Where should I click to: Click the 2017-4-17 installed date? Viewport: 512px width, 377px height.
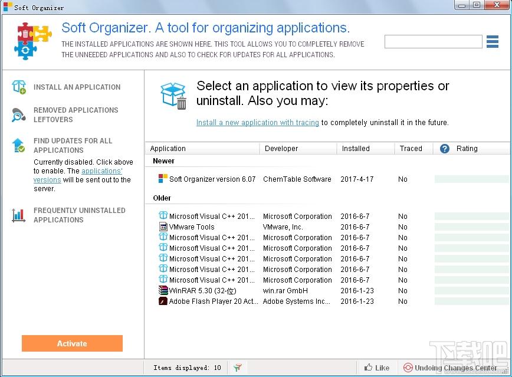pos(357,179)
